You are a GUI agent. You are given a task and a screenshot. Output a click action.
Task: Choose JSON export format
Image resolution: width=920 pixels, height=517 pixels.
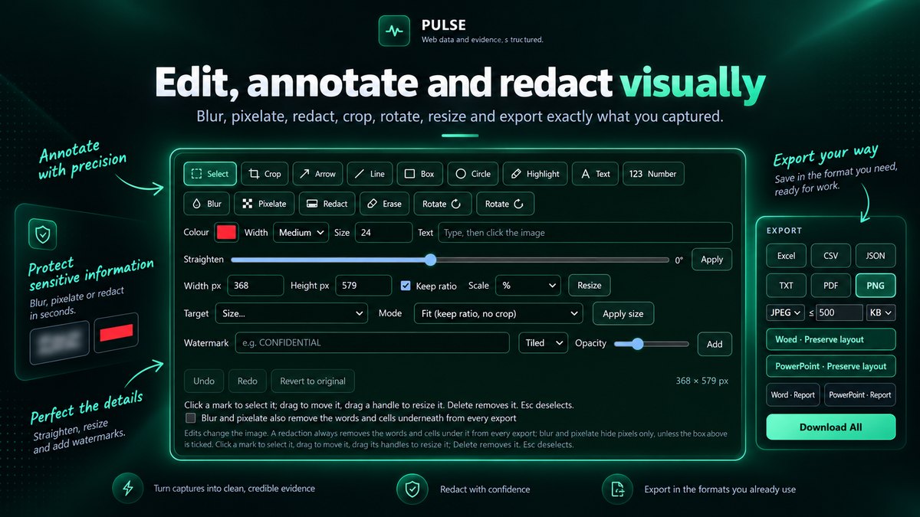click(x=875, y=256)
